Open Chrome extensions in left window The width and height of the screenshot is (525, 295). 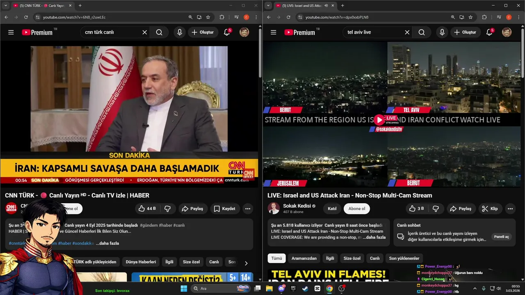pyautogui.click(x=222, y=17)
